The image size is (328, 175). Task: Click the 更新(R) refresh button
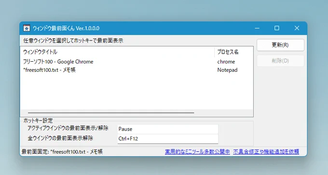(280, 45)
